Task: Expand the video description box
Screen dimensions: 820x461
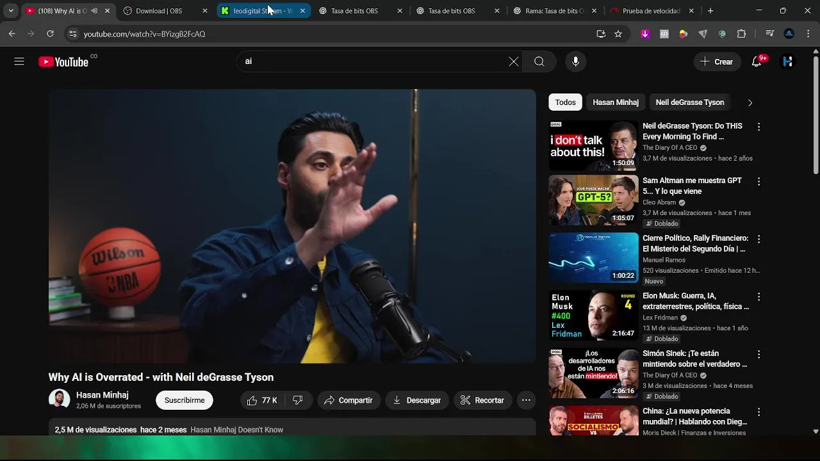Action: point(292,428)
